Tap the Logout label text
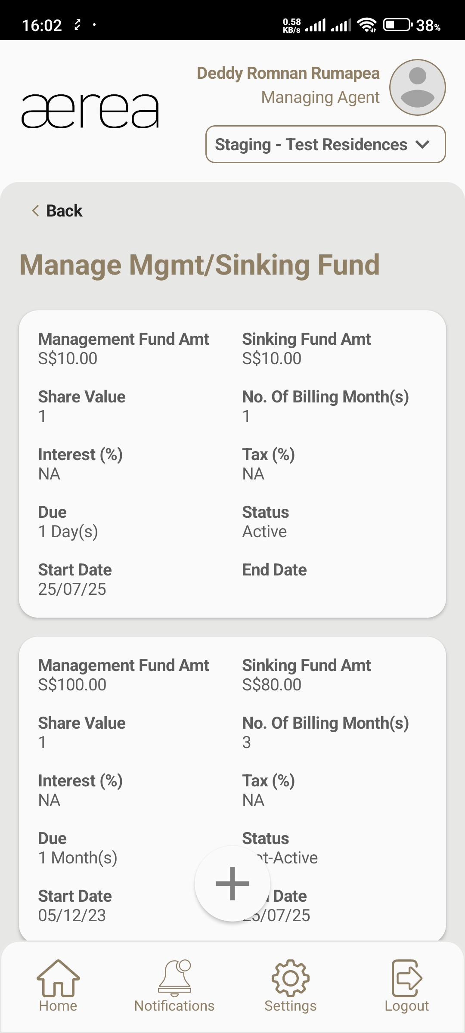The height and width of the screenshot is (1033, 465). pyautogui.click(x=407, y=1006)
